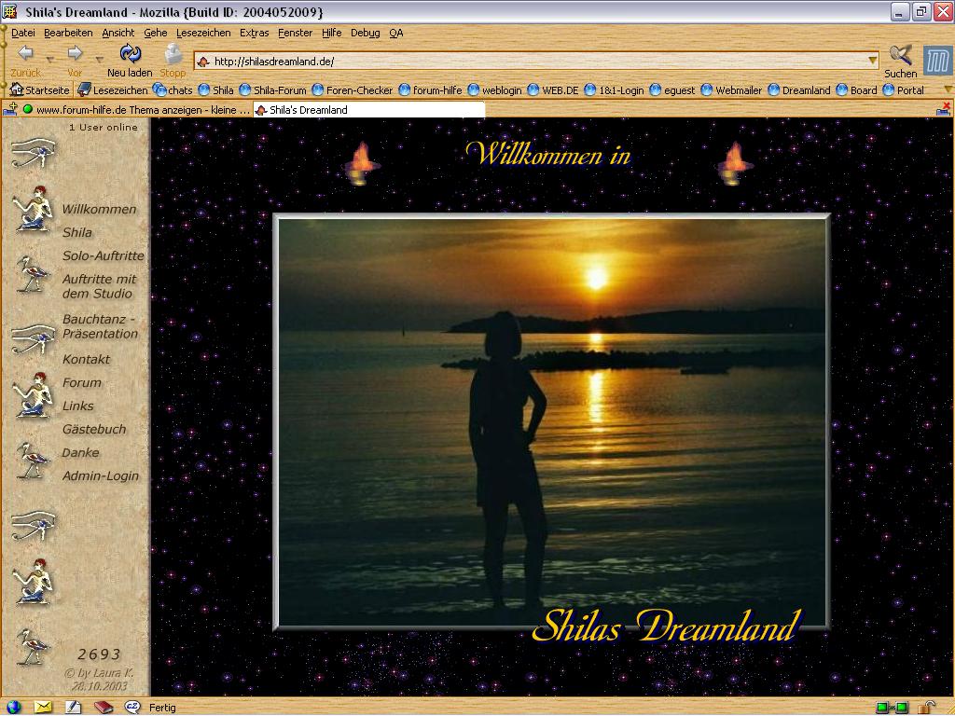Open Composer from the status bar pen icon
This screenshot has width=955, height=716.
coord(73,707)
